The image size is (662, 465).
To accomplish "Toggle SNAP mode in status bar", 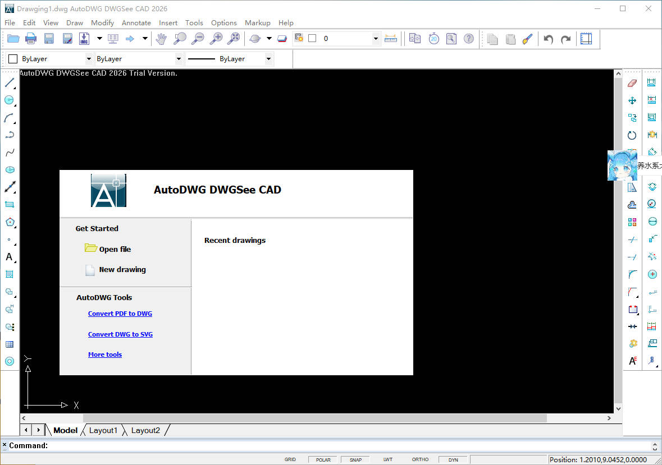I will coord(355,460).
